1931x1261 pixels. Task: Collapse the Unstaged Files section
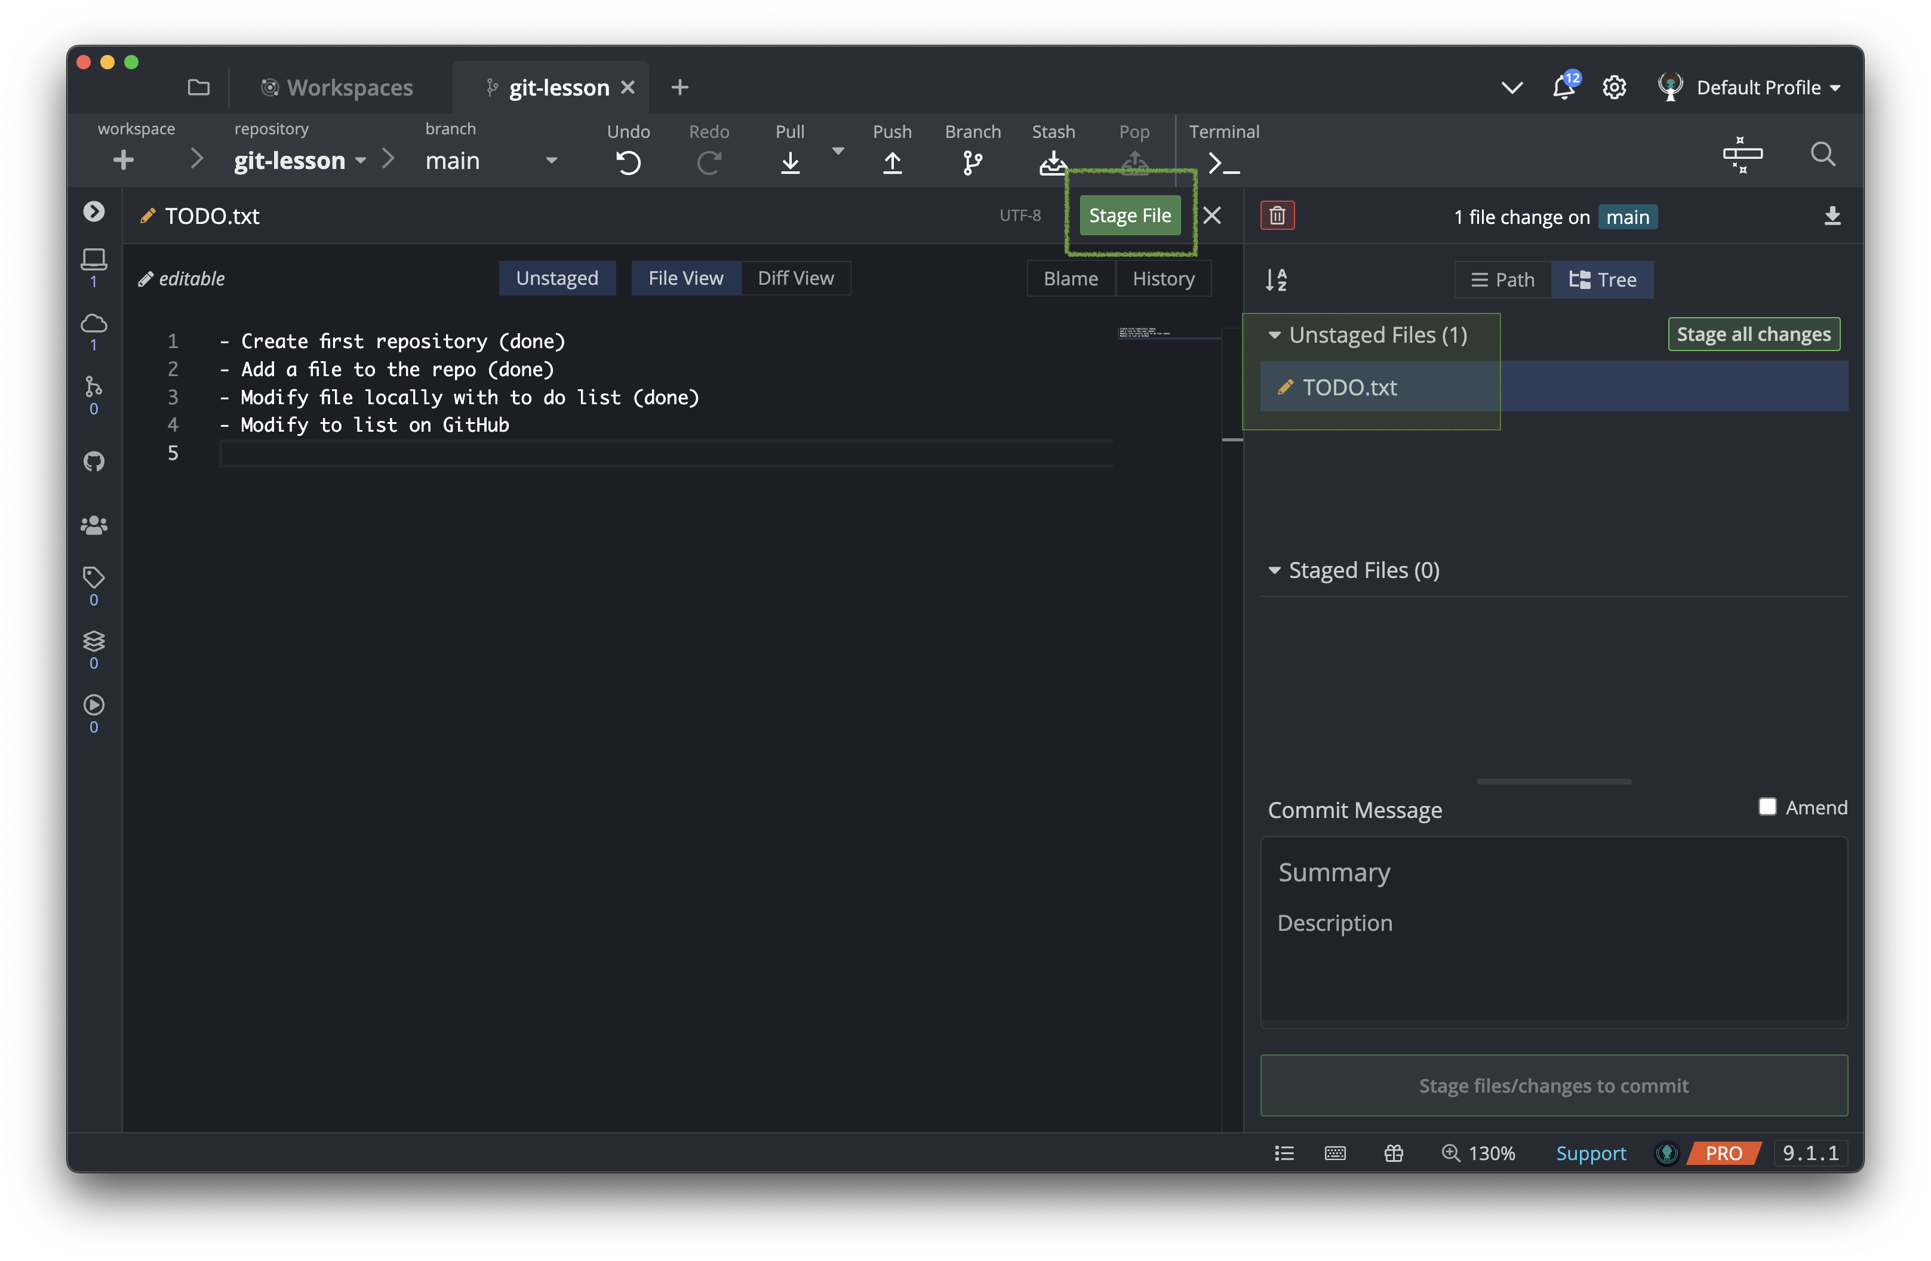1274,335
